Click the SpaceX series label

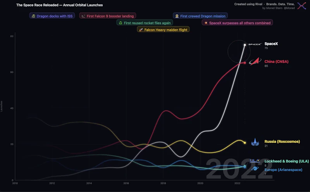click(x=271, y=44)
